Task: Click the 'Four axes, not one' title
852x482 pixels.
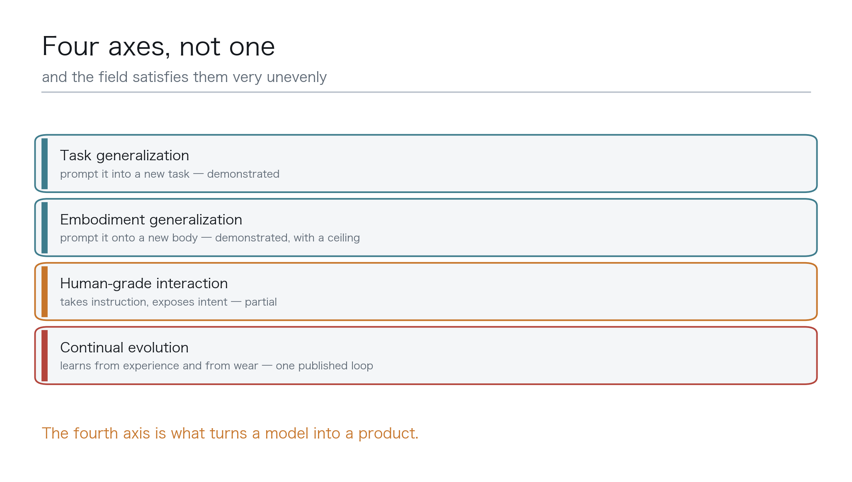Action: (x=158, y=46)
